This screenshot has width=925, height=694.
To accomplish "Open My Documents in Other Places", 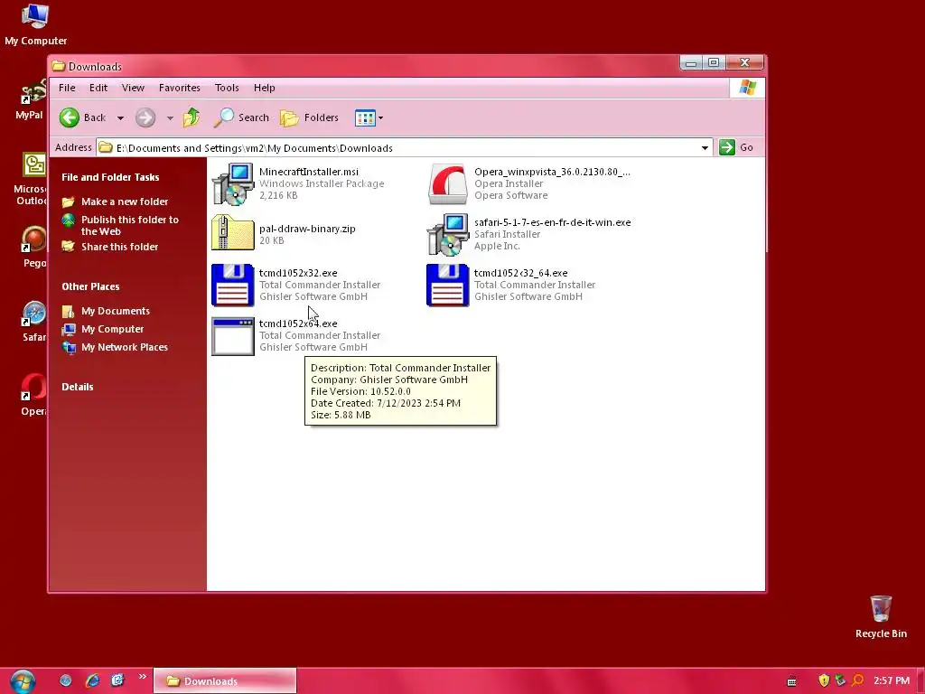I will click(116, 311).
